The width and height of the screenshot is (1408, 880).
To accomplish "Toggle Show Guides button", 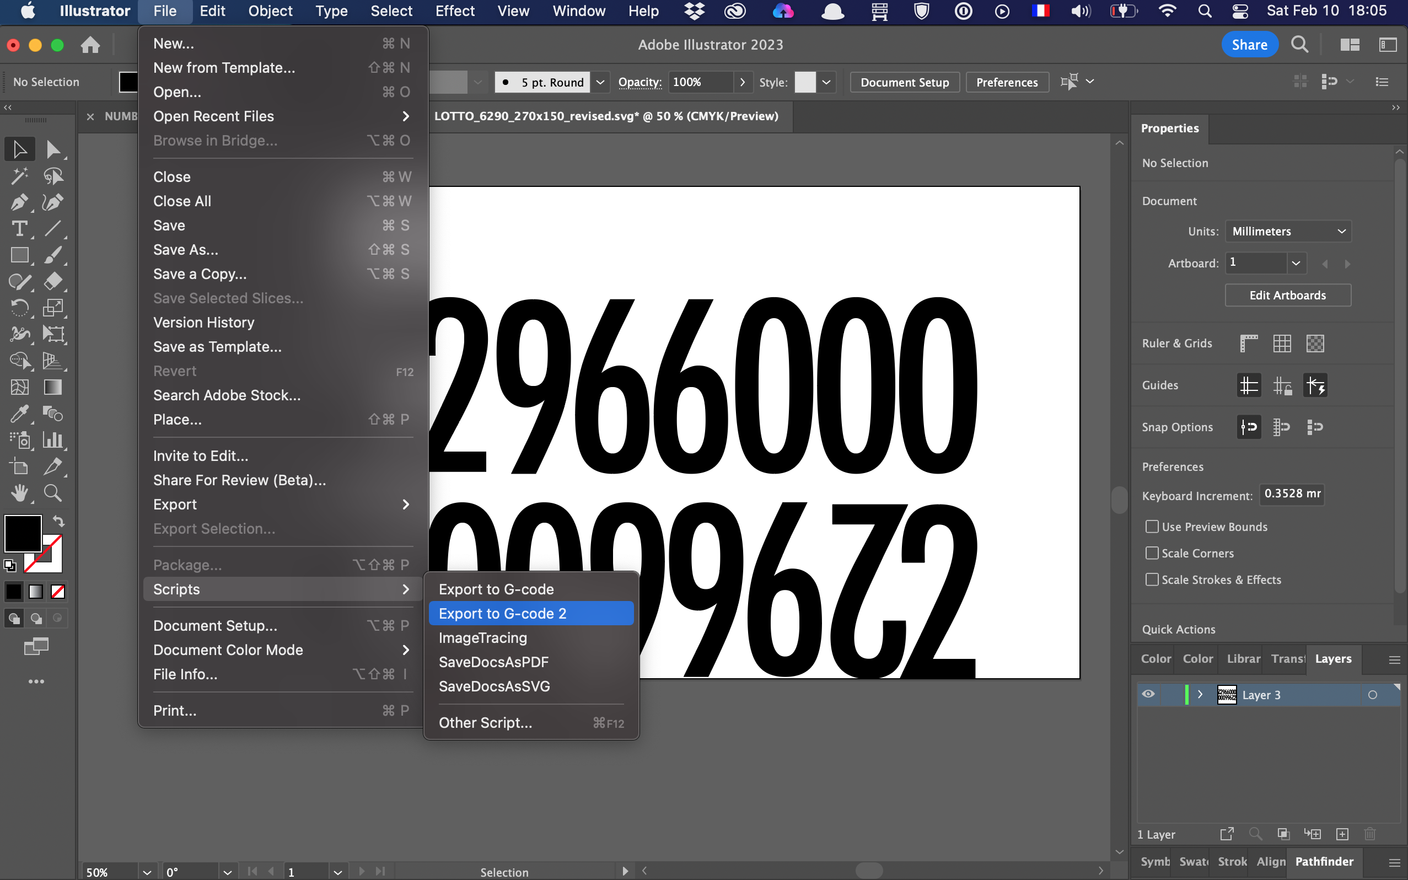I will pos(1249,385).
